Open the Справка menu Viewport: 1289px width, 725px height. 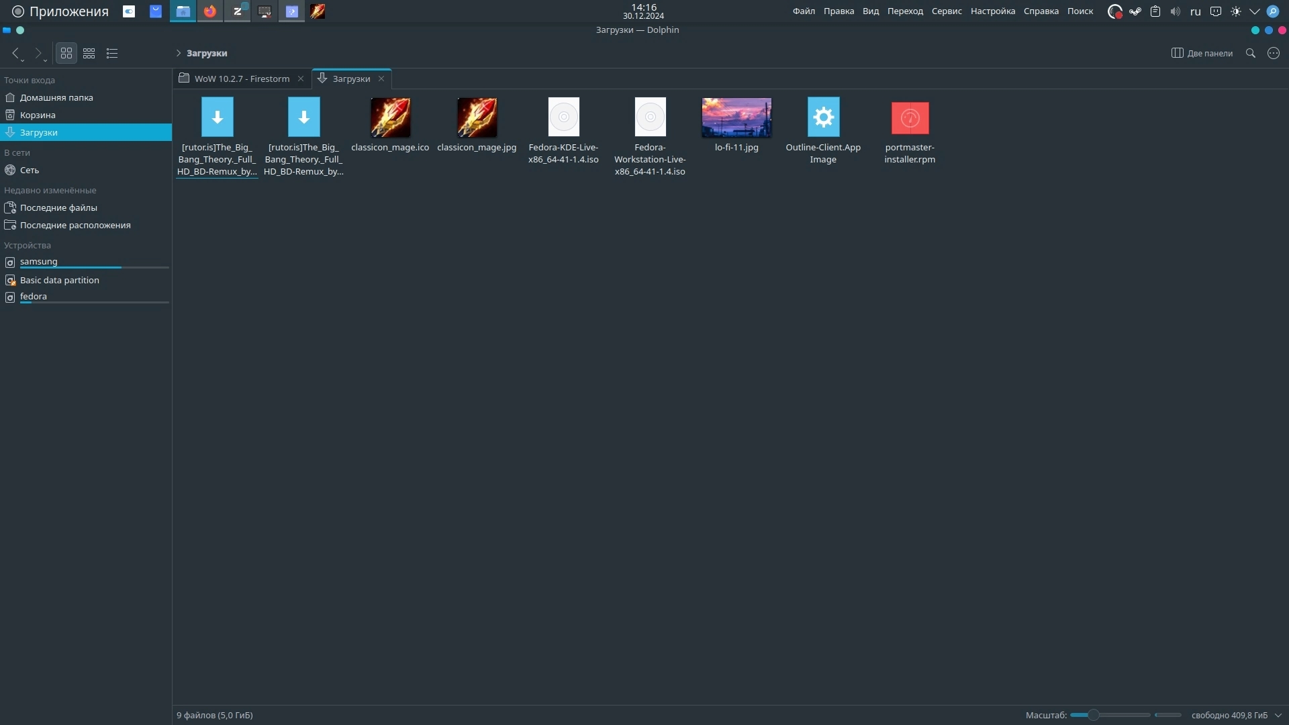[1041, 11]
